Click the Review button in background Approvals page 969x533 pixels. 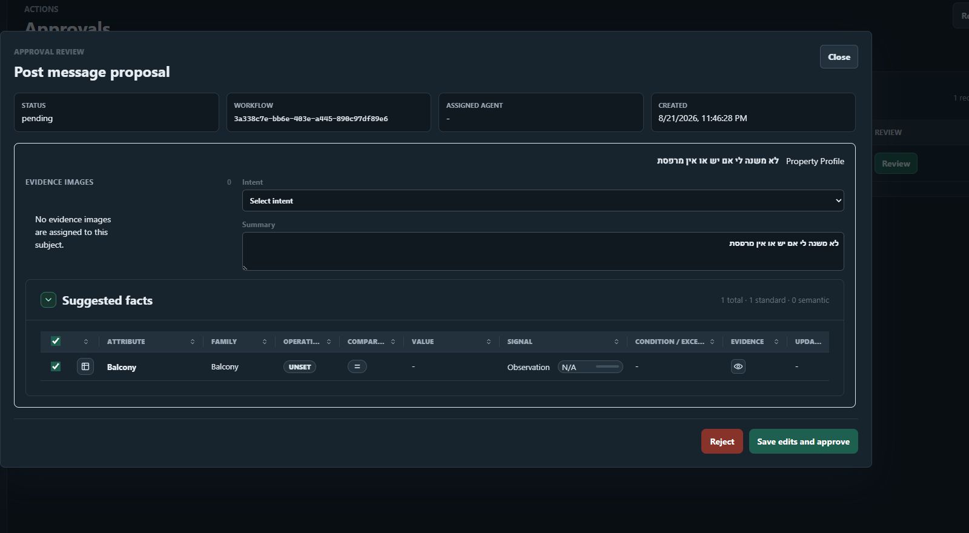(x=896, y=164)
